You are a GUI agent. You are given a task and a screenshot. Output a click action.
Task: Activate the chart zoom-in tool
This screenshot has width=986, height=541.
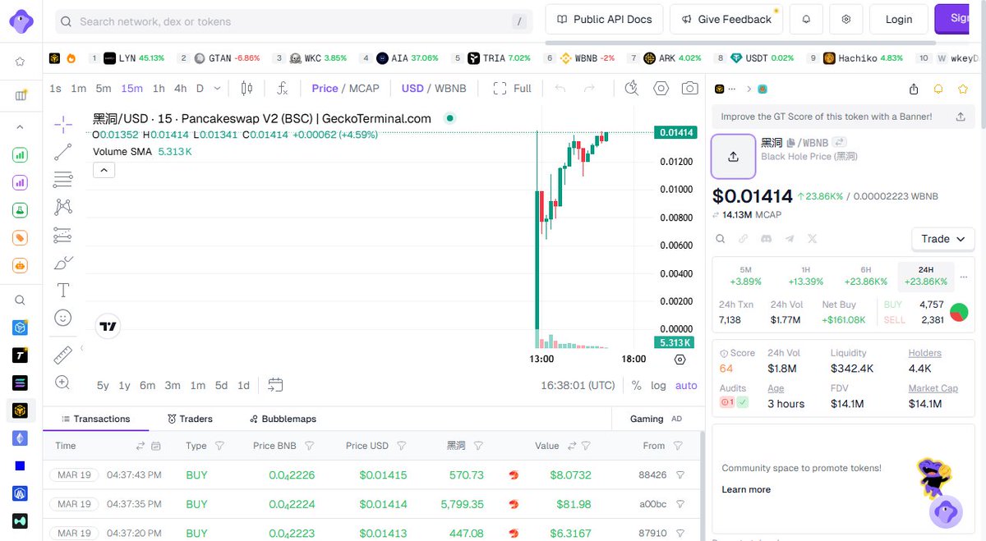(63, 383)
